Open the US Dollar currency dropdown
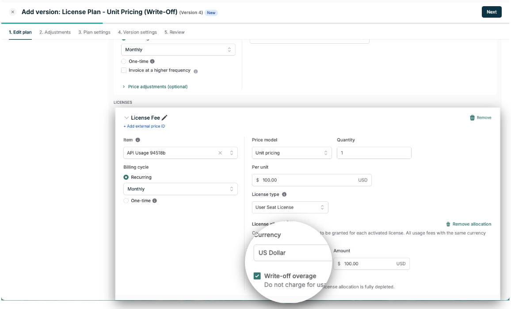The image size is (511, 309). pos(293,252)
